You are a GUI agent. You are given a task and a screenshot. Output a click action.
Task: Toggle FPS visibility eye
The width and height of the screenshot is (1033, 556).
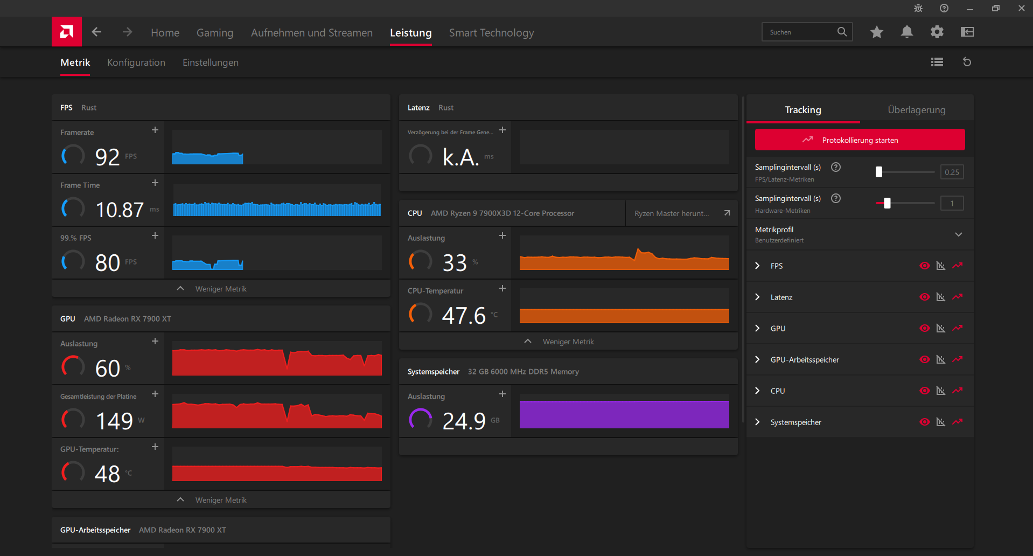[x=925, y=266]
